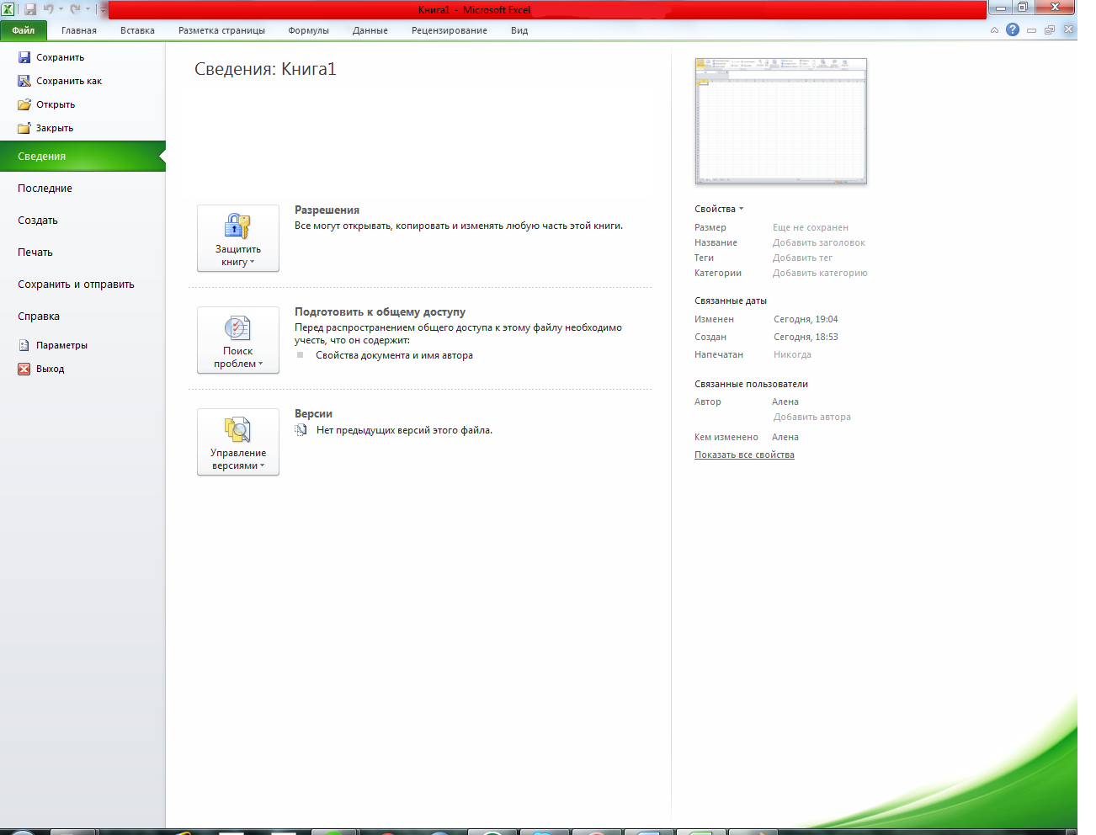Click the Save As icon in sidebar
1096x835 pixels.
pyautogui.click(x=24, y=81)
